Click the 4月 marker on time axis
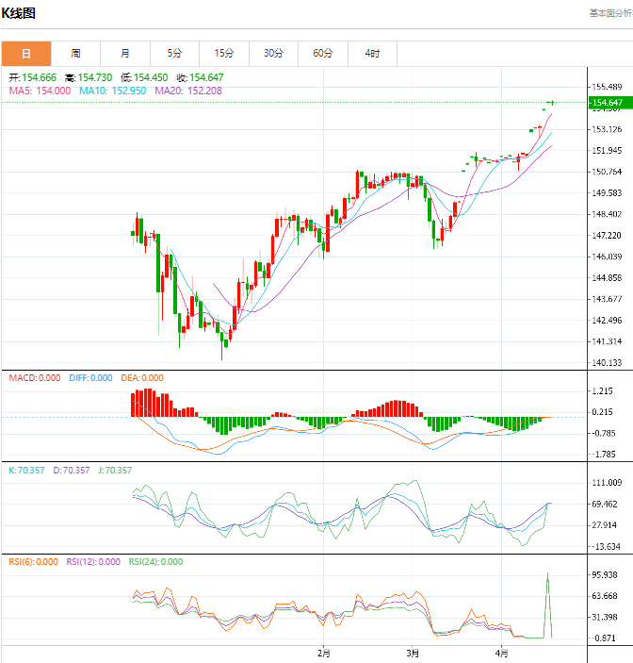This screenshot has width=633, height=663. [x=500, y=653]
